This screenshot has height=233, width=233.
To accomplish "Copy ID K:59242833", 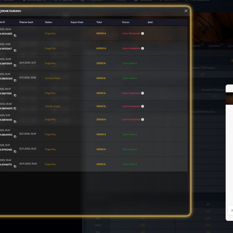I will click(x=15, y=36).
